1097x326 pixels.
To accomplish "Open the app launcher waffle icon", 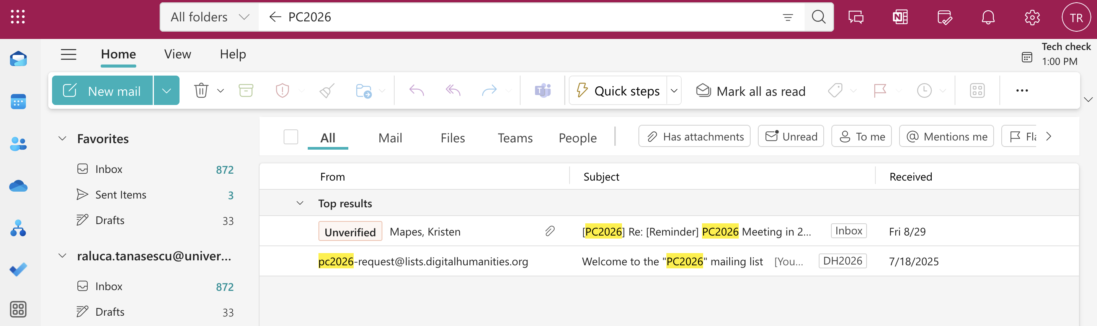I will pyautogui.click(x=18, y=17).
